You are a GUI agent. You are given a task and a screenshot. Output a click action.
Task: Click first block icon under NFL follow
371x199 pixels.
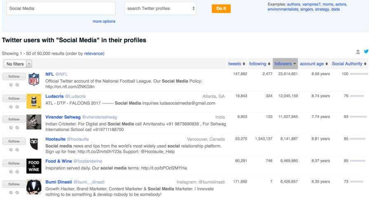[11, 85]
